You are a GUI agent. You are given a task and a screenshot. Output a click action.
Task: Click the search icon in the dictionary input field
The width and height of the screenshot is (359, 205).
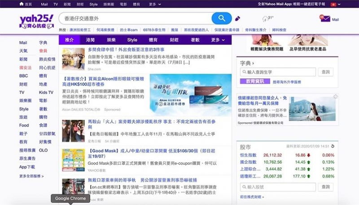[x=244, y=72]
